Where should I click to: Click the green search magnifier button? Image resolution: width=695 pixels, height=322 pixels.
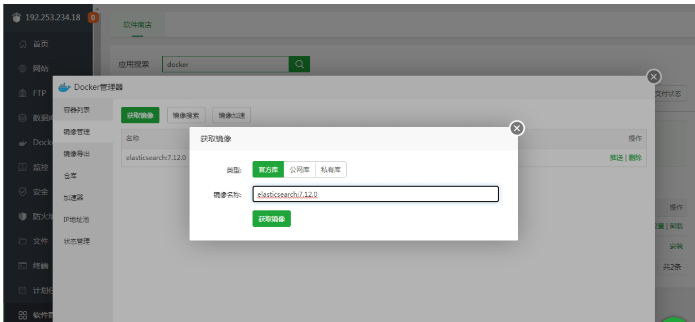299,64
